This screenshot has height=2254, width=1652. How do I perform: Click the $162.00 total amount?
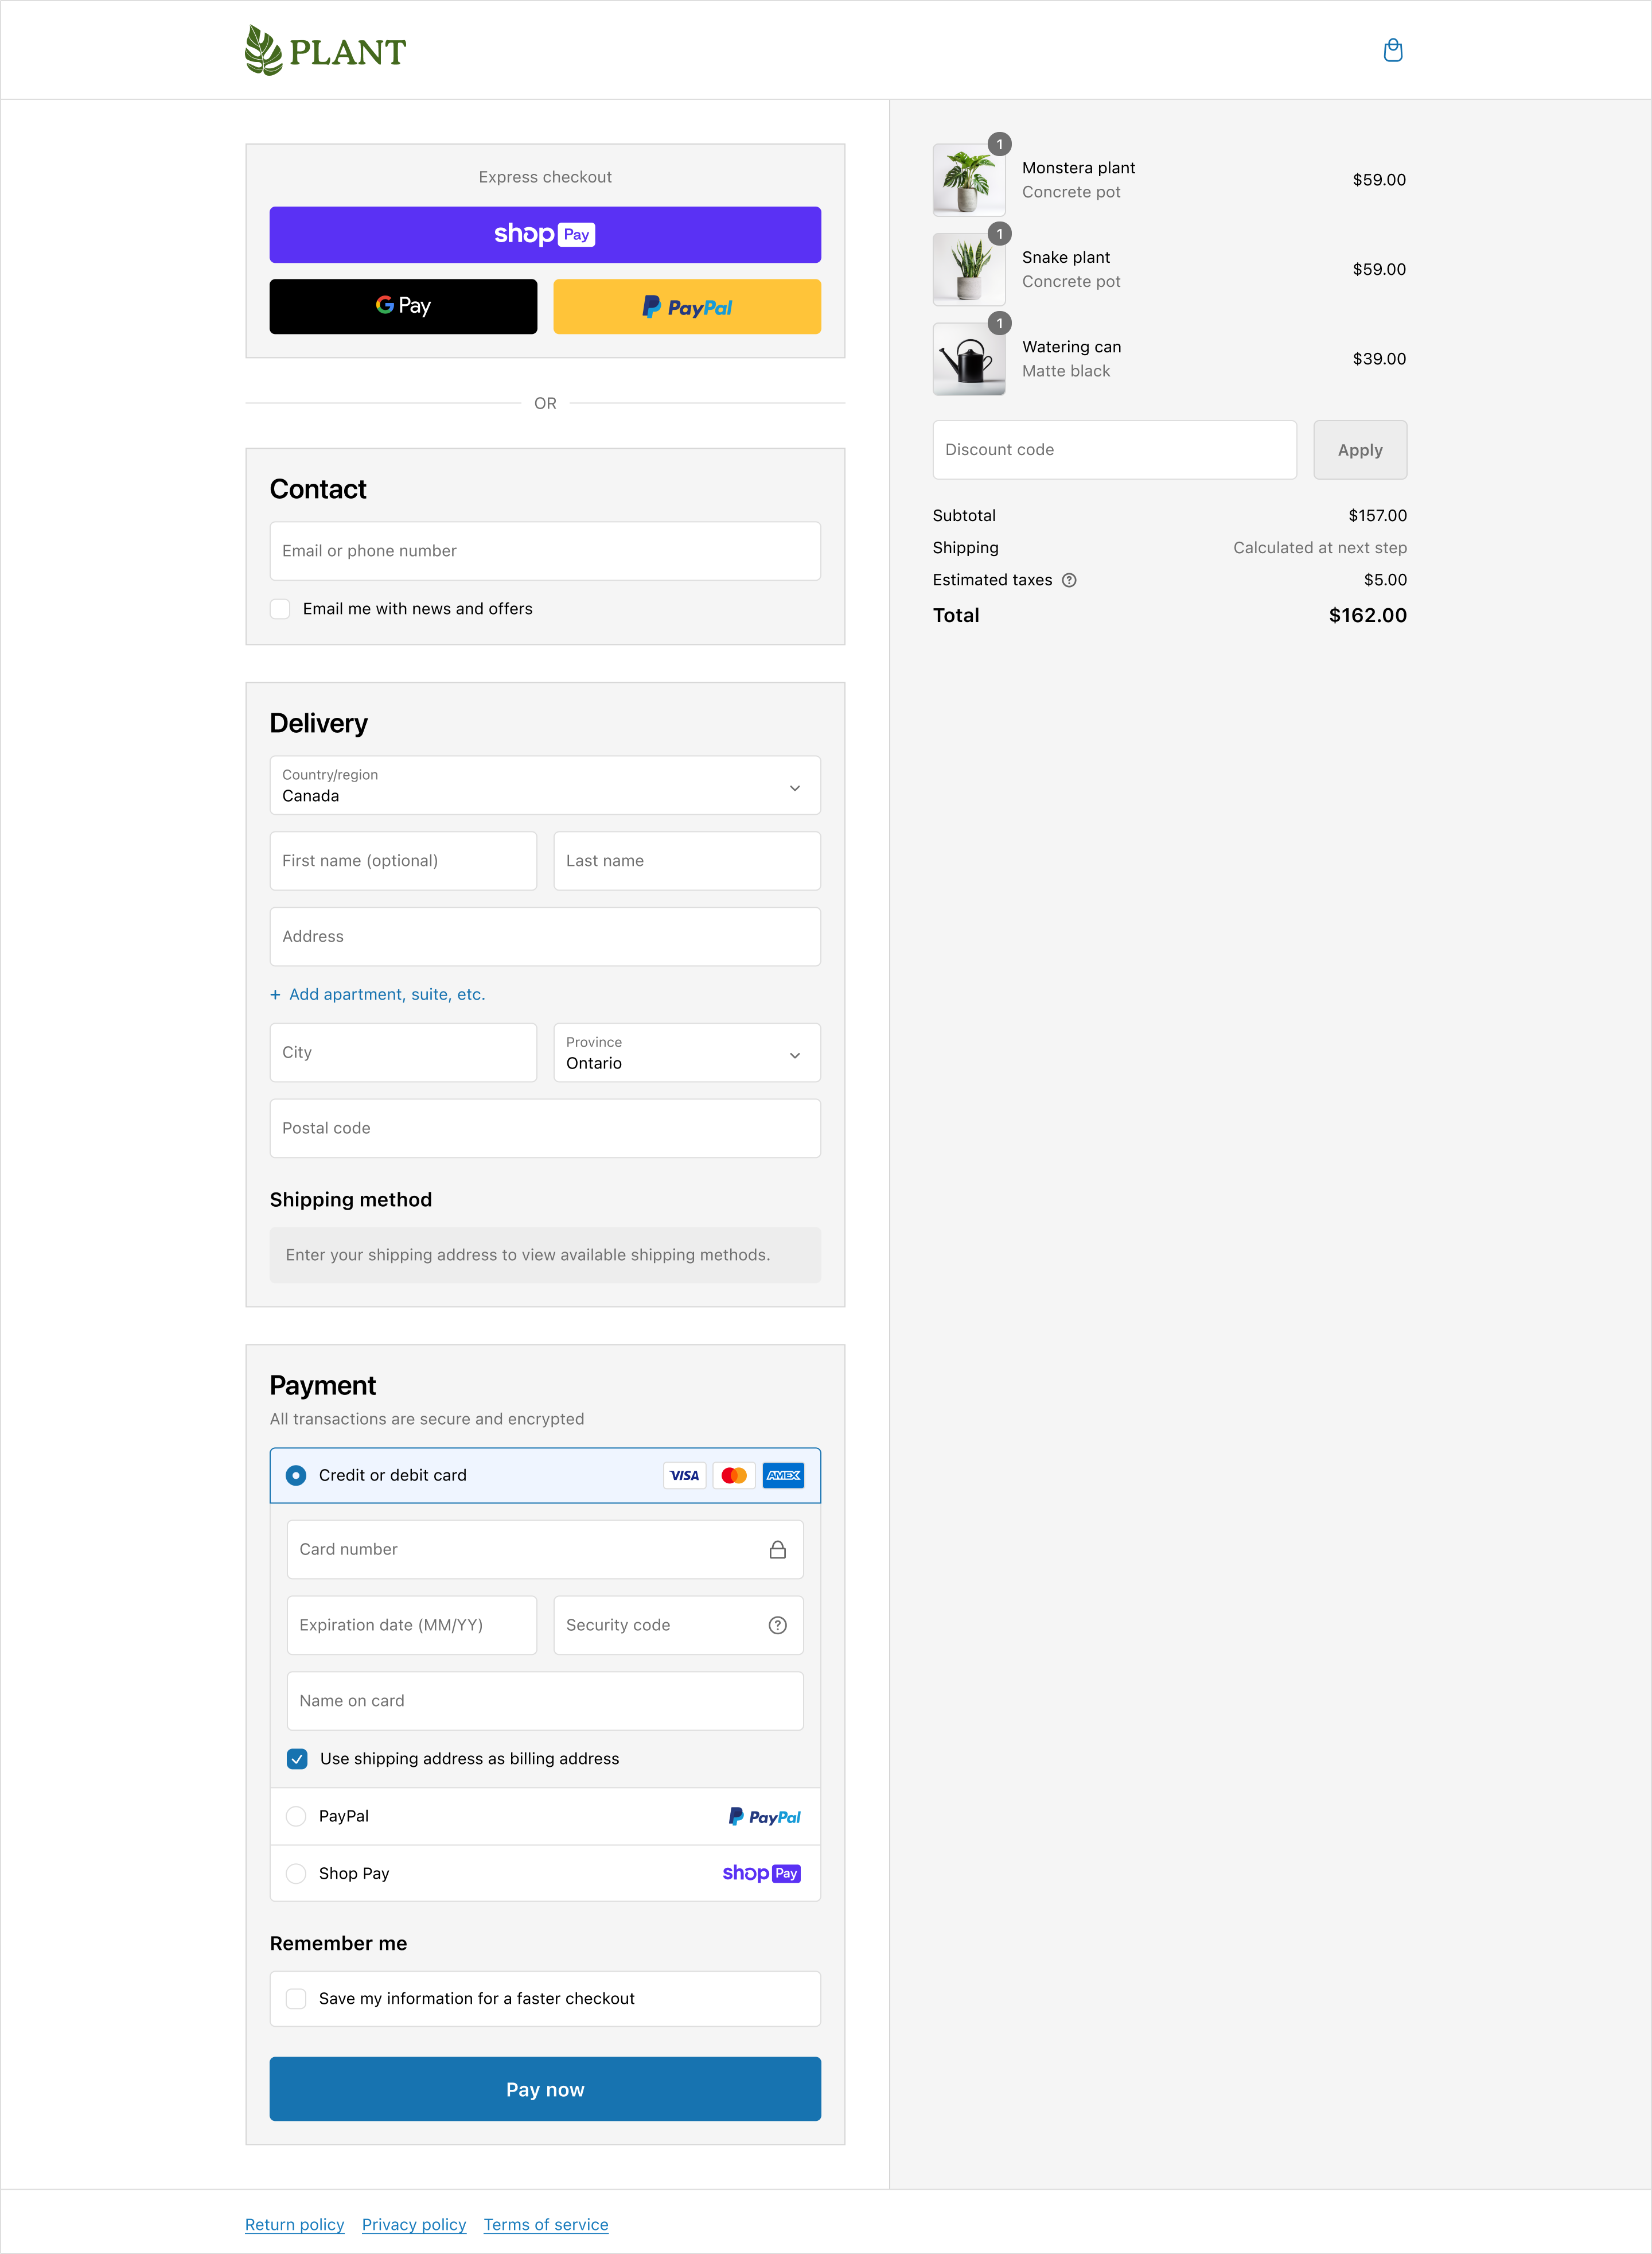tap(1367, 615)
